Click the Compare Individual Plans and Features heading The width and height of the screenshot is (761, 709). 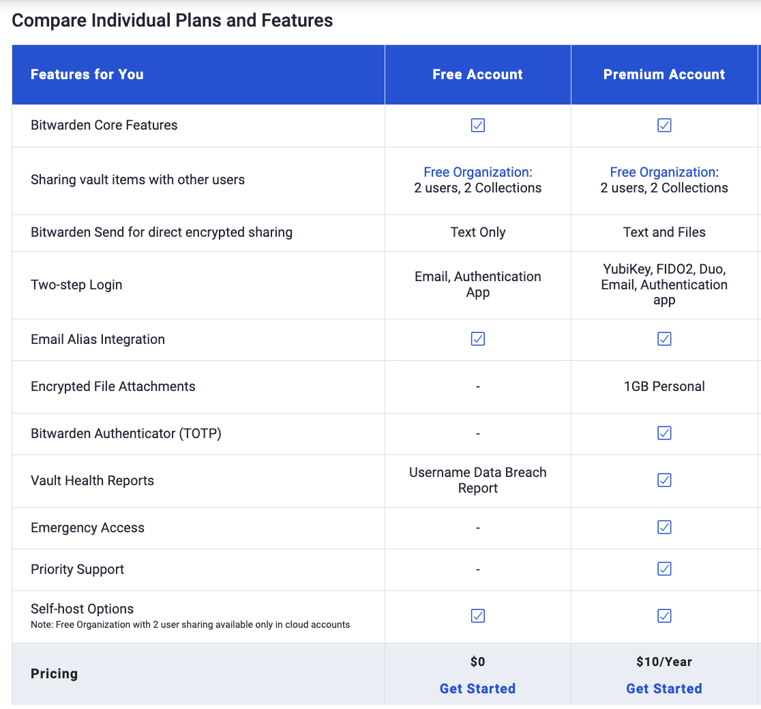[173, 20]
